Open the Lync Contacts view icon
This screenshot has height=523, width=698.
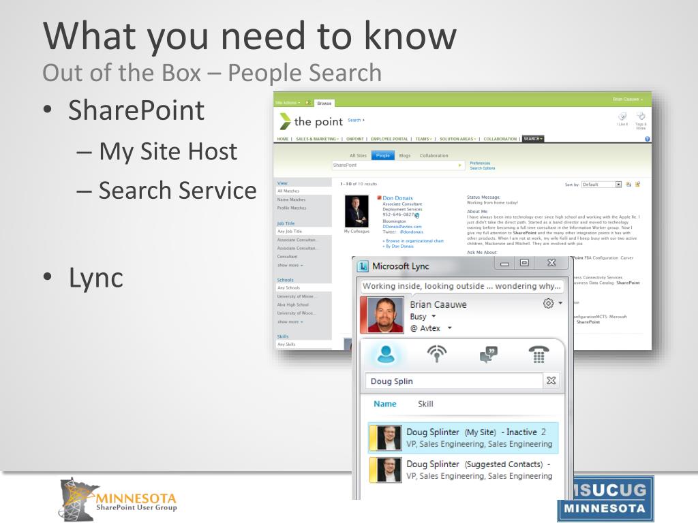[386, 354]
